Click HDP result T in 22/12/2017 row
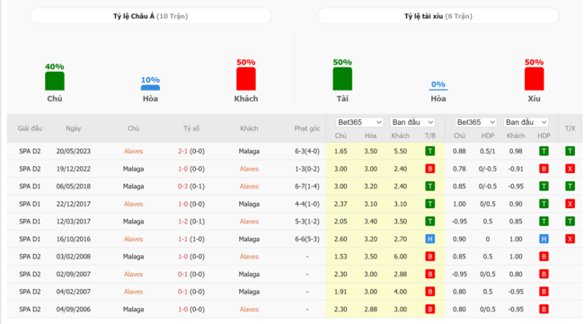This screenshot has width=584, height=324. click(544, 204)
